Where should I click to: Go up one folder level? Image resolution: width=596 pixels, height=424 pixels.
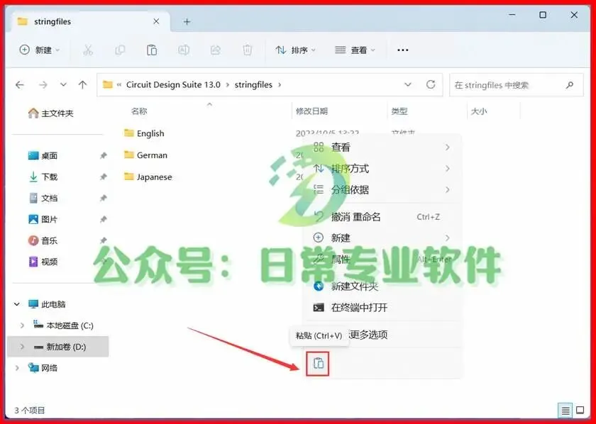82,84
